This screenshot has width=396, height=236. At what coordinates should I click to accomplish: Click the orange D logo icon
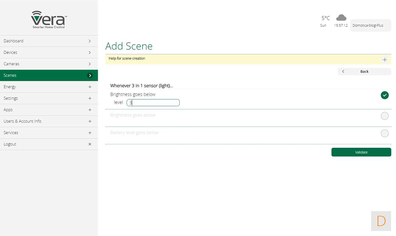(x=381, y=221)
